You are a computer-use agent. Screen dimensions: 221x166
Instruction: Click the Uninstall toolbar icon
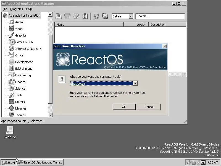(67, 16)
